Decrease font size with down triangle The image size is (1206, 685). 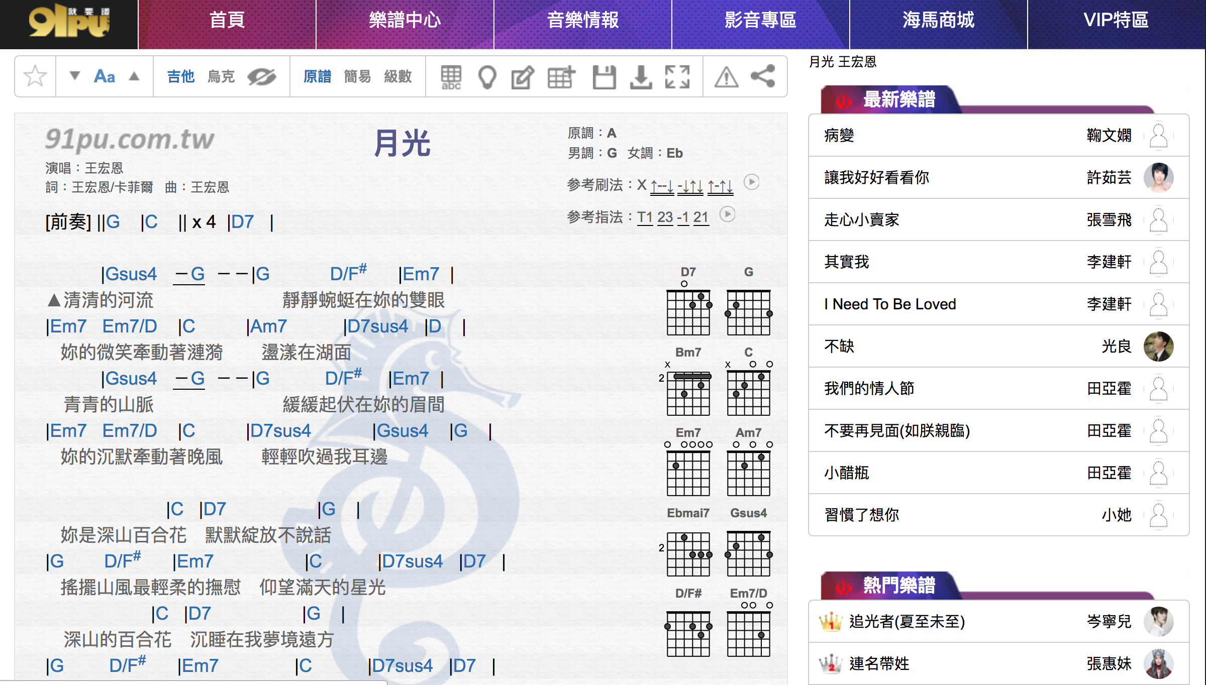75,76
